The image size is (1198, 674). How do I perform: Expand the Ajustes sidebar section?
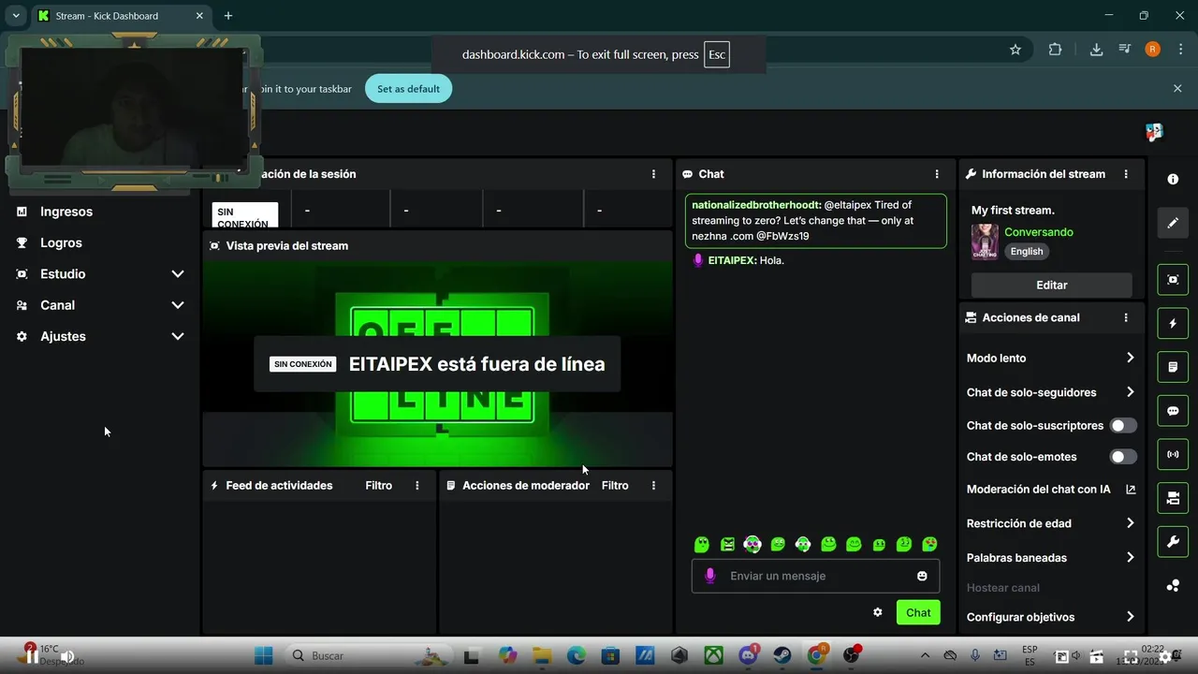pyautogui.click(x=99, y=336)
